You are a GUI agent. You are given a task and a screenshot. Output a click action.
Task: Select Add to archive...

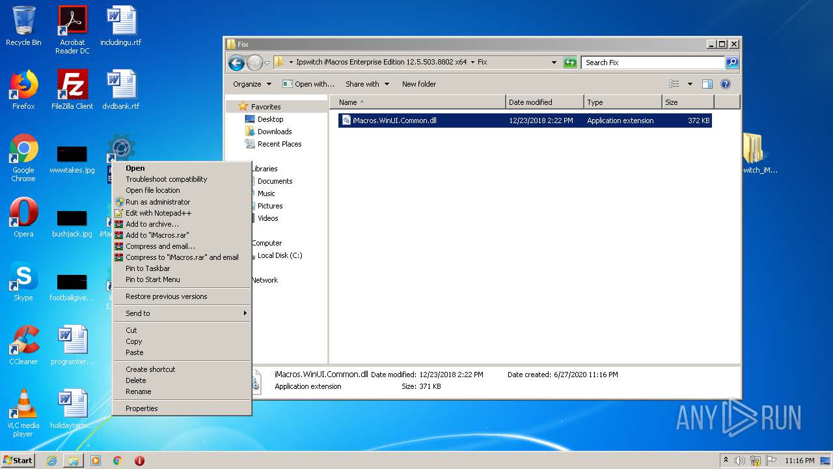coord(182,224)
